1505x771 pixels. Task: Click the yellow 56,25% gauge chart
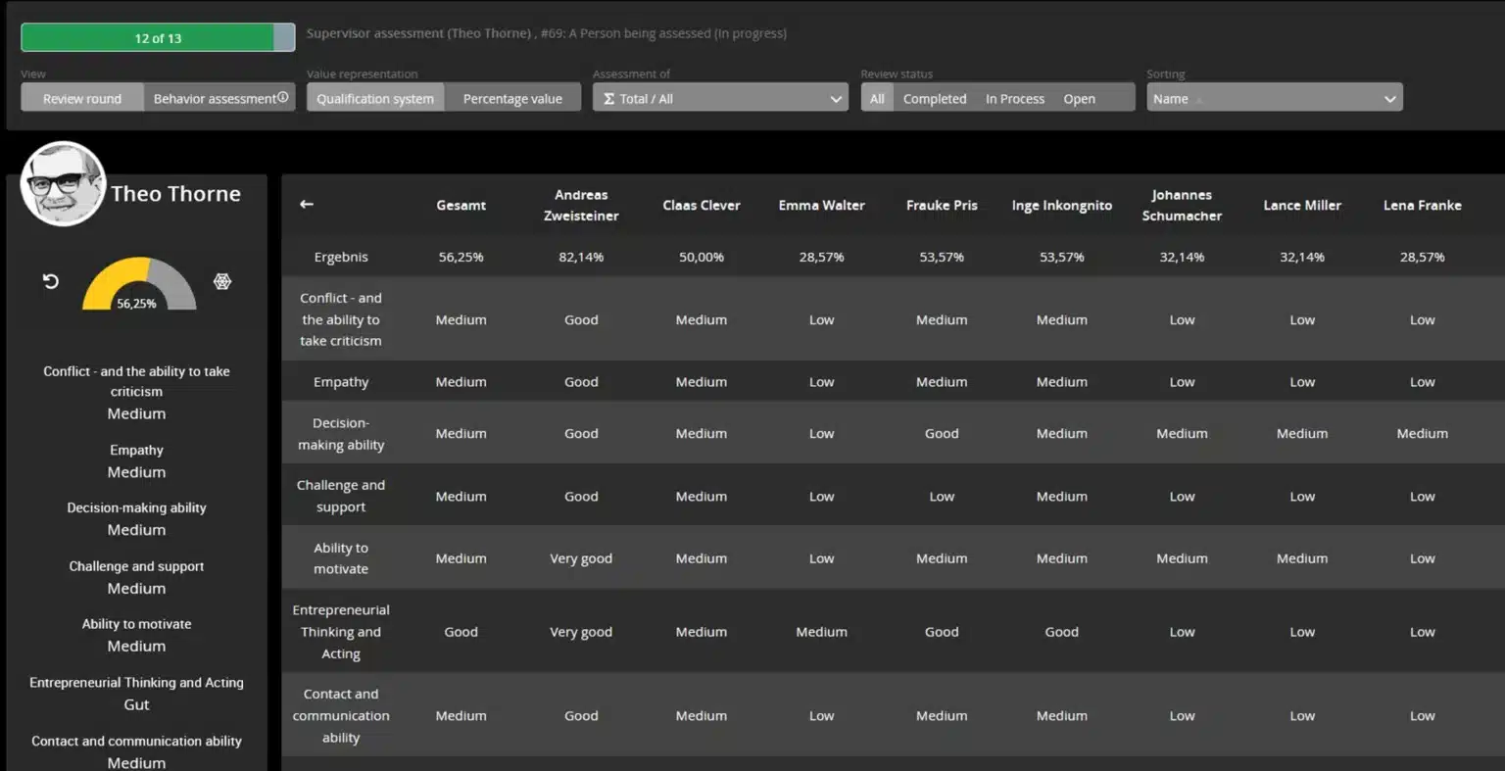(x=138, y=286)
